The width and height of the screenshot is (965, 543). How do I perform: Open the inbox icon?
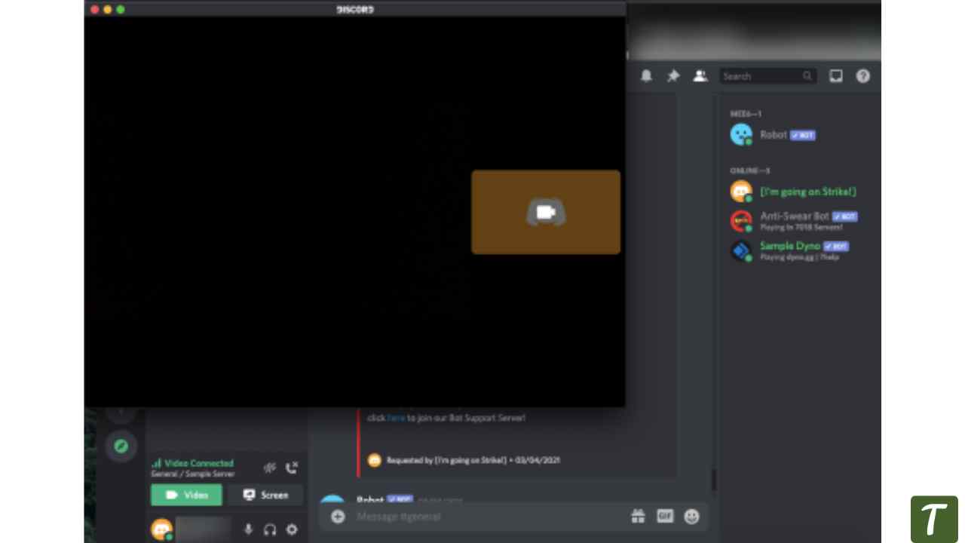(x=836, y=75)
